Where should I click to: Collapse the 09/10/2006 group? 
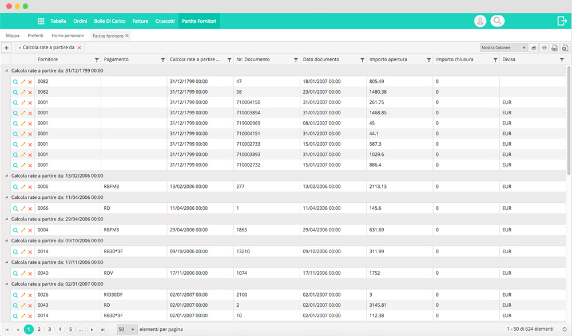point(6,241)
